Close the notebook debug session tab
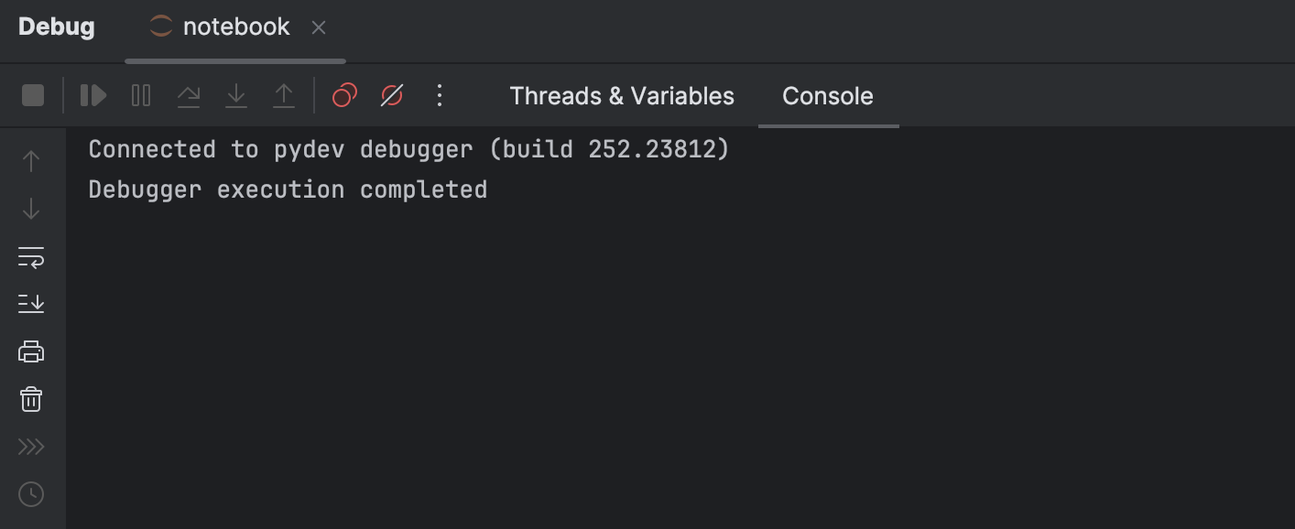Screen dimensions: 1295x529 (x=318, y=27)
